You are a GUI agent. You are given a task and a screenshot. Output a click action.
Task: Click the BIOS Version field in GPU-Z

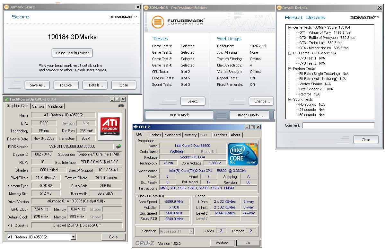(x=72, y=147)
